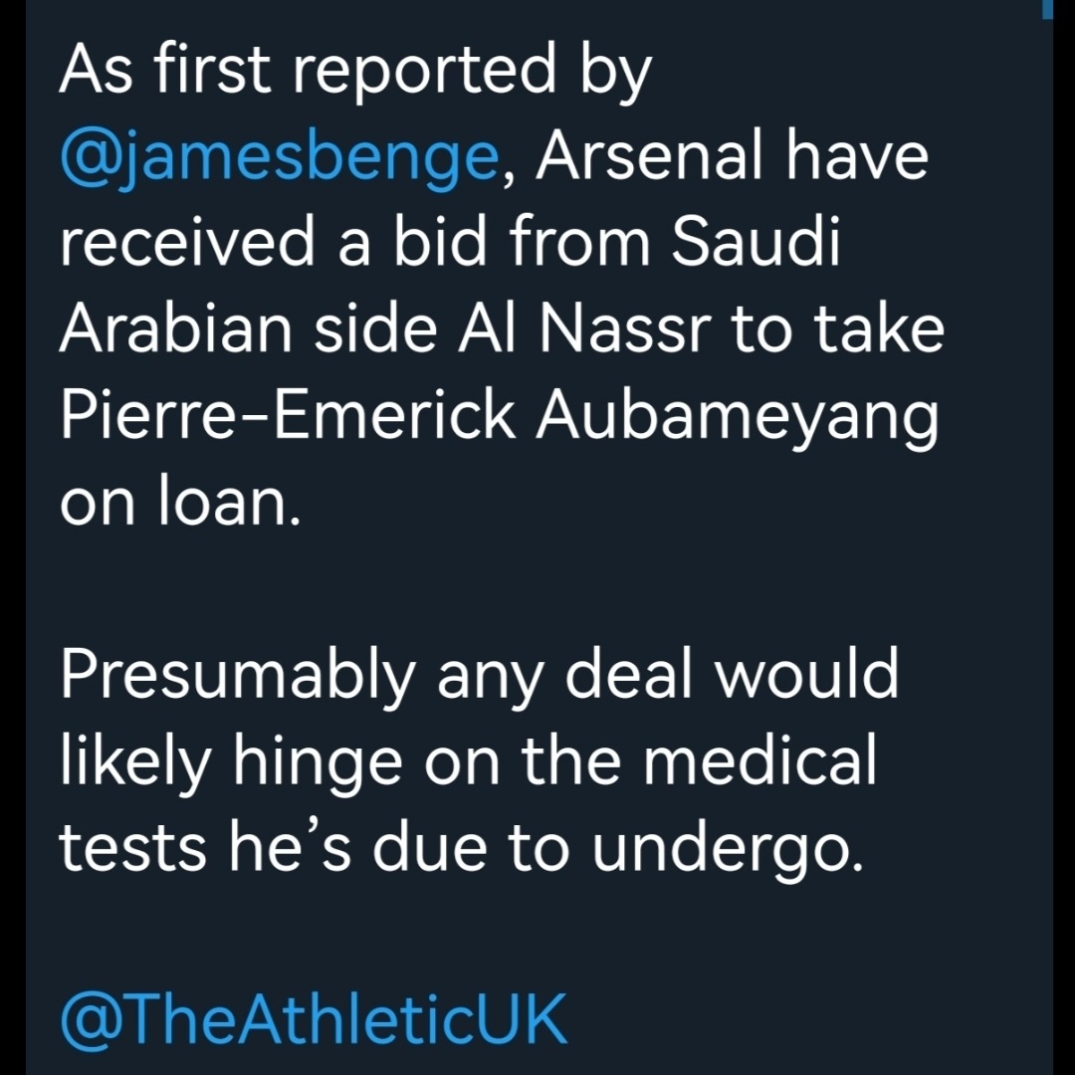Image resolution: width=1075 pixels, height=1075 pixels.
Task: Click the word "received"
Action: click(x=196, y=245)
